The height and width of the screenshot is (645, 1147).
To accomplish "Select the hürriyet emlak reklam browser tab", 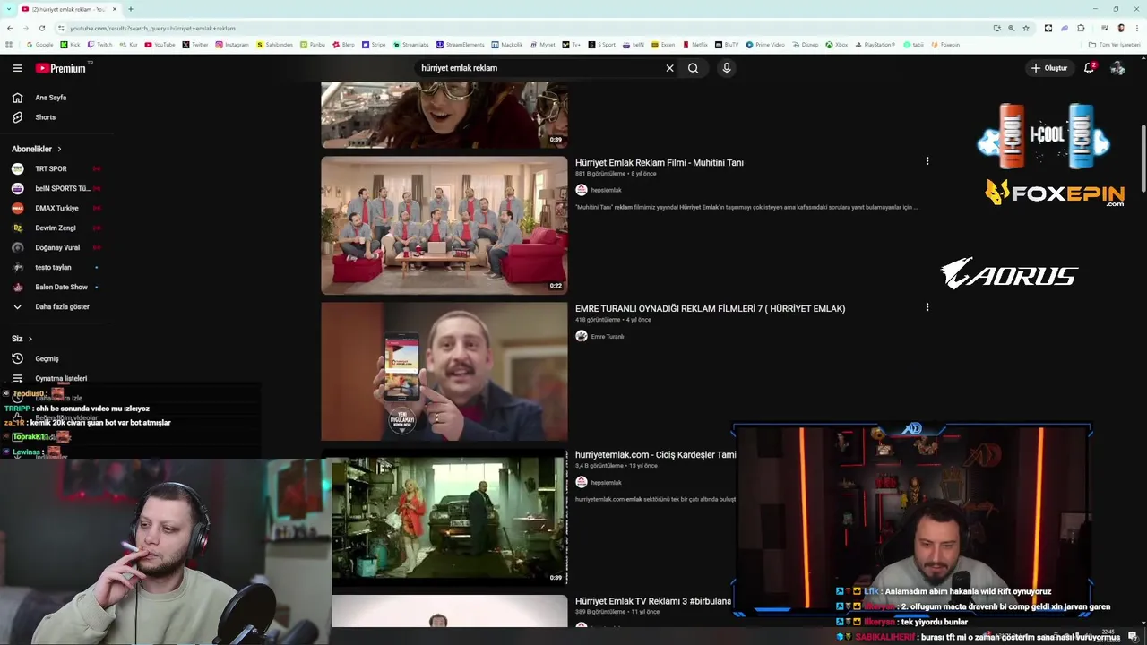I will point(69,9).
